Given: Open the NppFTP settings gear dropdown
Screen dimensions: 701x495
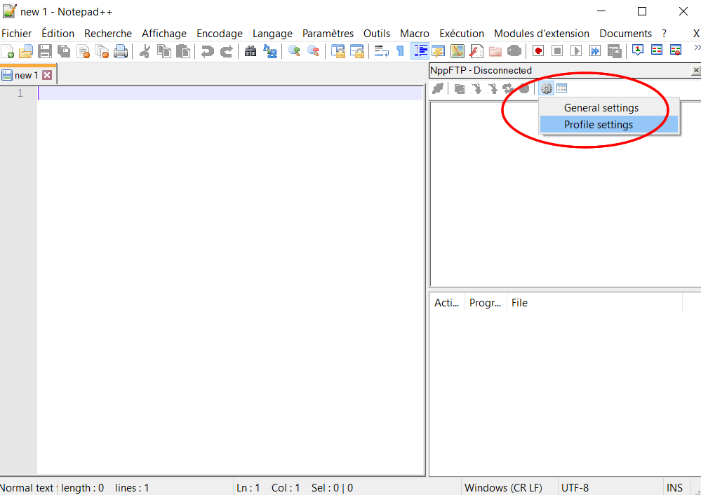Looking at the screenshot, I should (546, 88).
